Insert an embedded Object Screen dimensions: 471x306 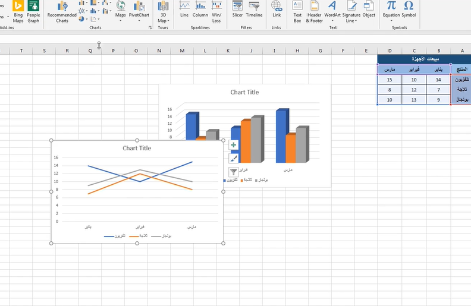(369, 9)
